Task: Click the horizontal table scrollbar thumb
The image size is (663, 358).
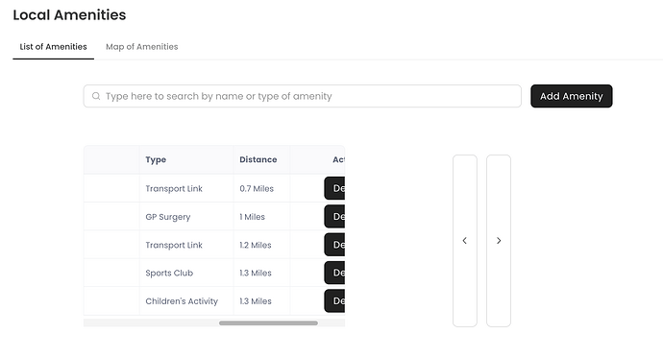Action: pos(268,322)
